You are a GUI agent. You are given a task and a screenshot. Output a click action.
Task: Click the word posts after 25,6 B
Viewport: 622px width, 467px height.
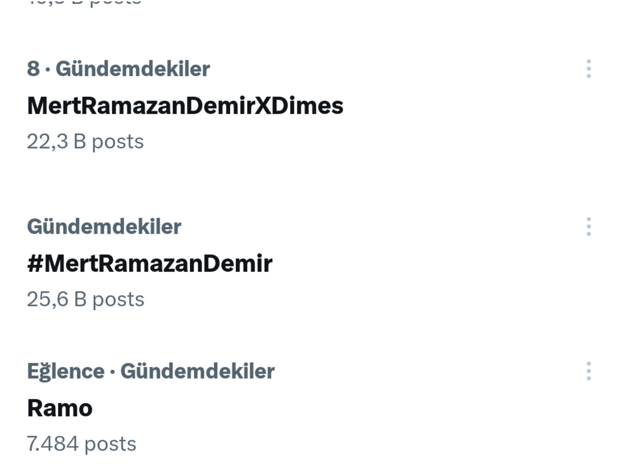pyautogui.click(x=118, y=299)
